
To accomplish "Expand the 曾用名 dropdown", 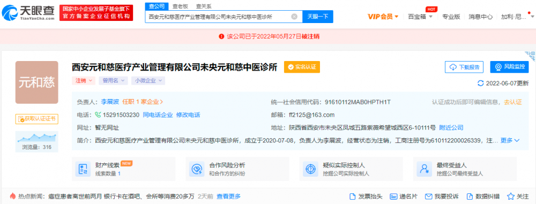I will click(x=113, y=81).
